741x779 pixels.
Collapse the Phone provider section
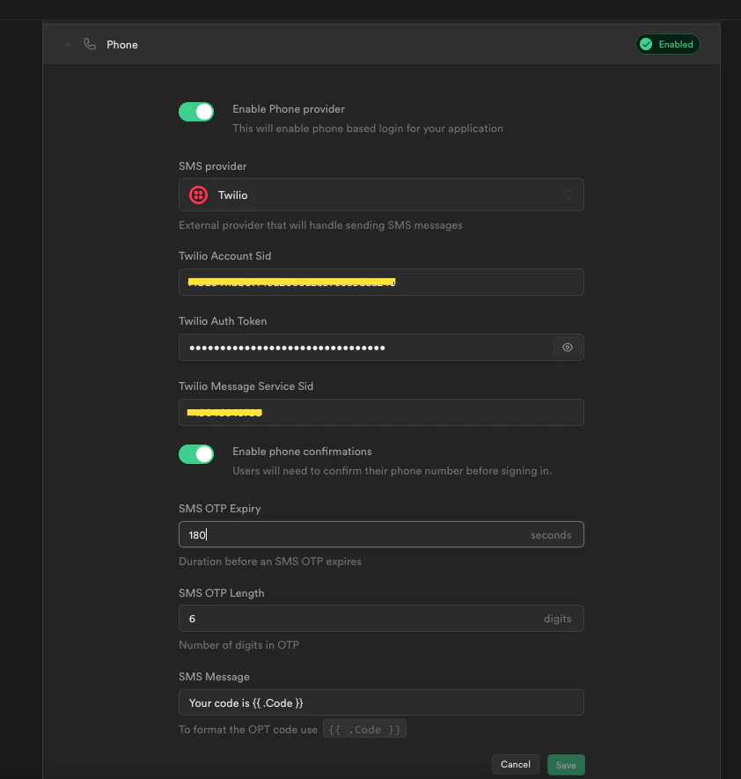[67, 44]
